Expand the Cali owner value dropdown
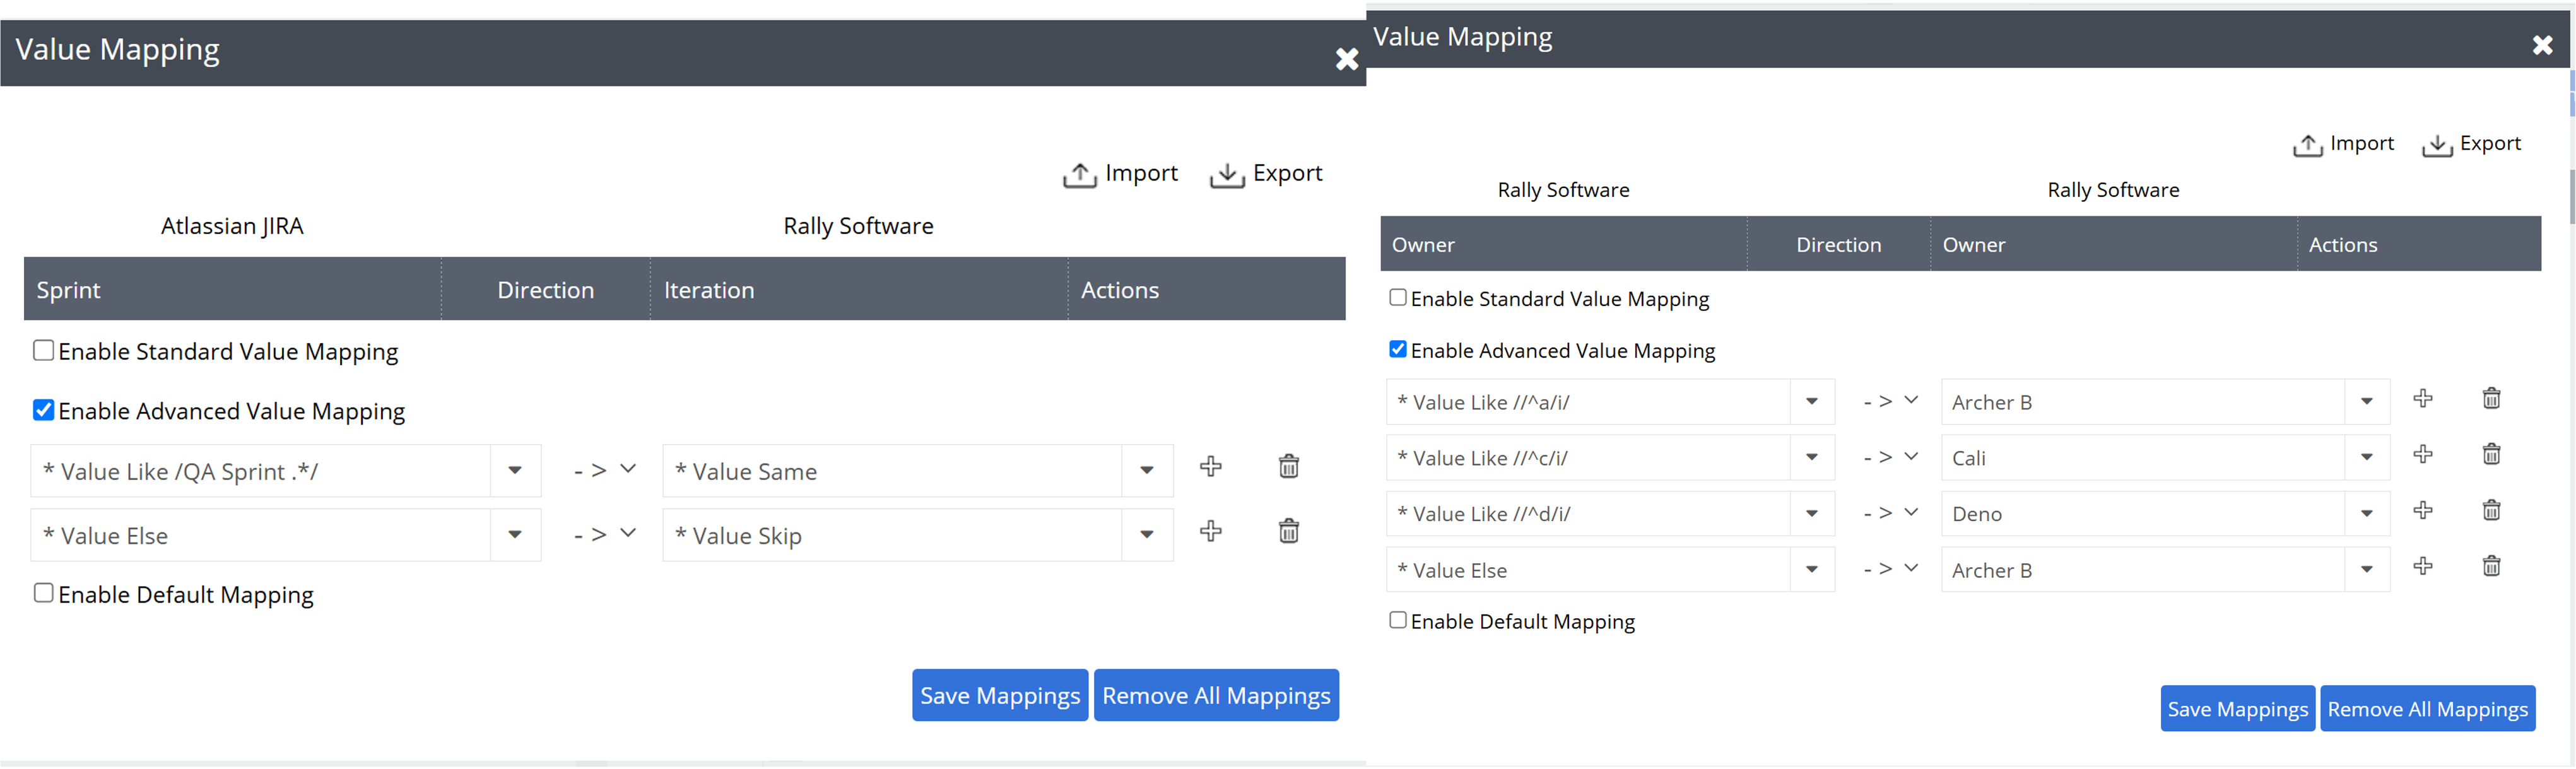This screenshot has height=769, width=2576. 2366,458
